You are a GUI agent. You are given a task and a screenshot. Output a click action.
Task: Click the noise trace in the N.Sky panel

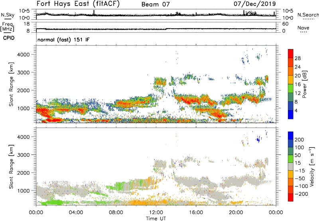point(156,15)
